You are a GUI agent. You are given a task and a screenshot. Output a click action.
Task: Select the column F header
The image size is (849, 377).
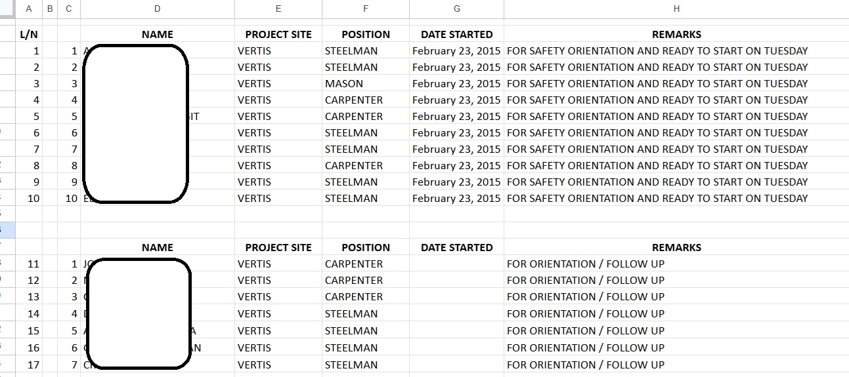(365, 9)
